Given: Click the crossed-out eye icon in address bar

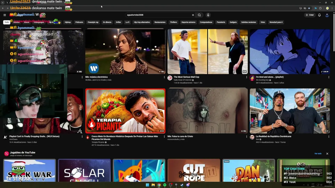Looking at the screenshot, I should click(x=305, y=8).
